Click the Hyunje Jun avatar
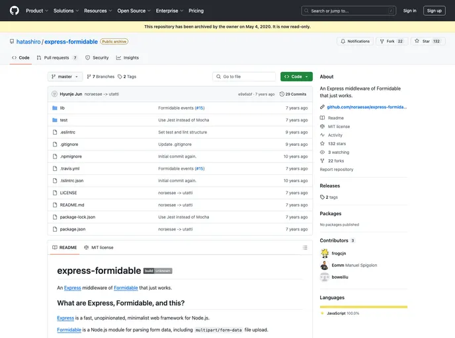Image resolution: width=455 pixels, height=338 pixels. coord(54,94)
